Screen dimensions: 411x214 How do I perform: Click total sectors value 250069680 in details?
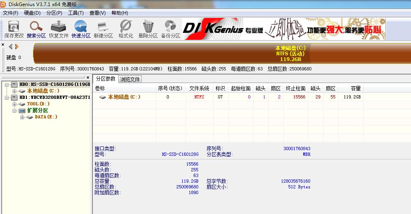click(187, 187)
